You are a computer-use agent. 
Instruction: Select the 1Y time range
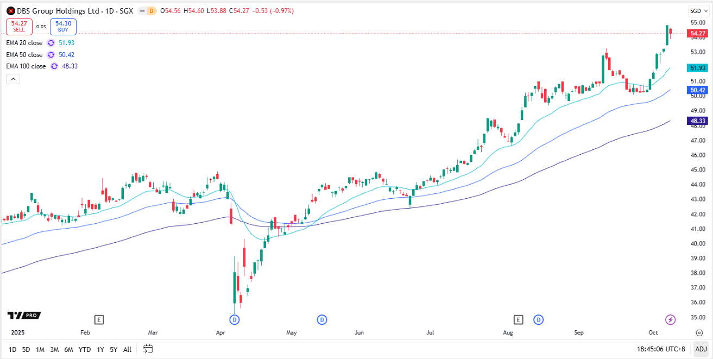(100, 349)
